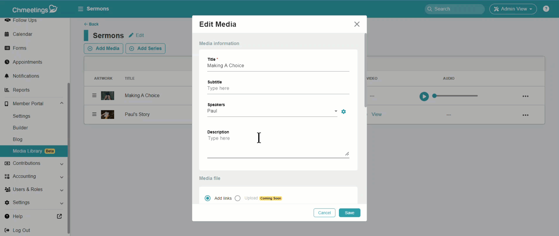Click the Notifications bell icon
The image size is (559, 236).
coord(7,76)
